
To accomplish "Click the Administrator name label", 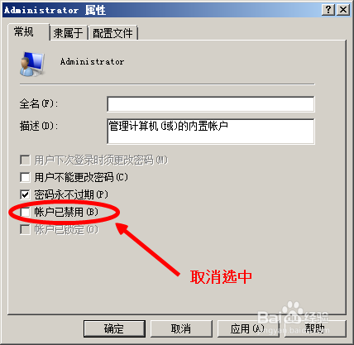I will (x=92, y=61).
